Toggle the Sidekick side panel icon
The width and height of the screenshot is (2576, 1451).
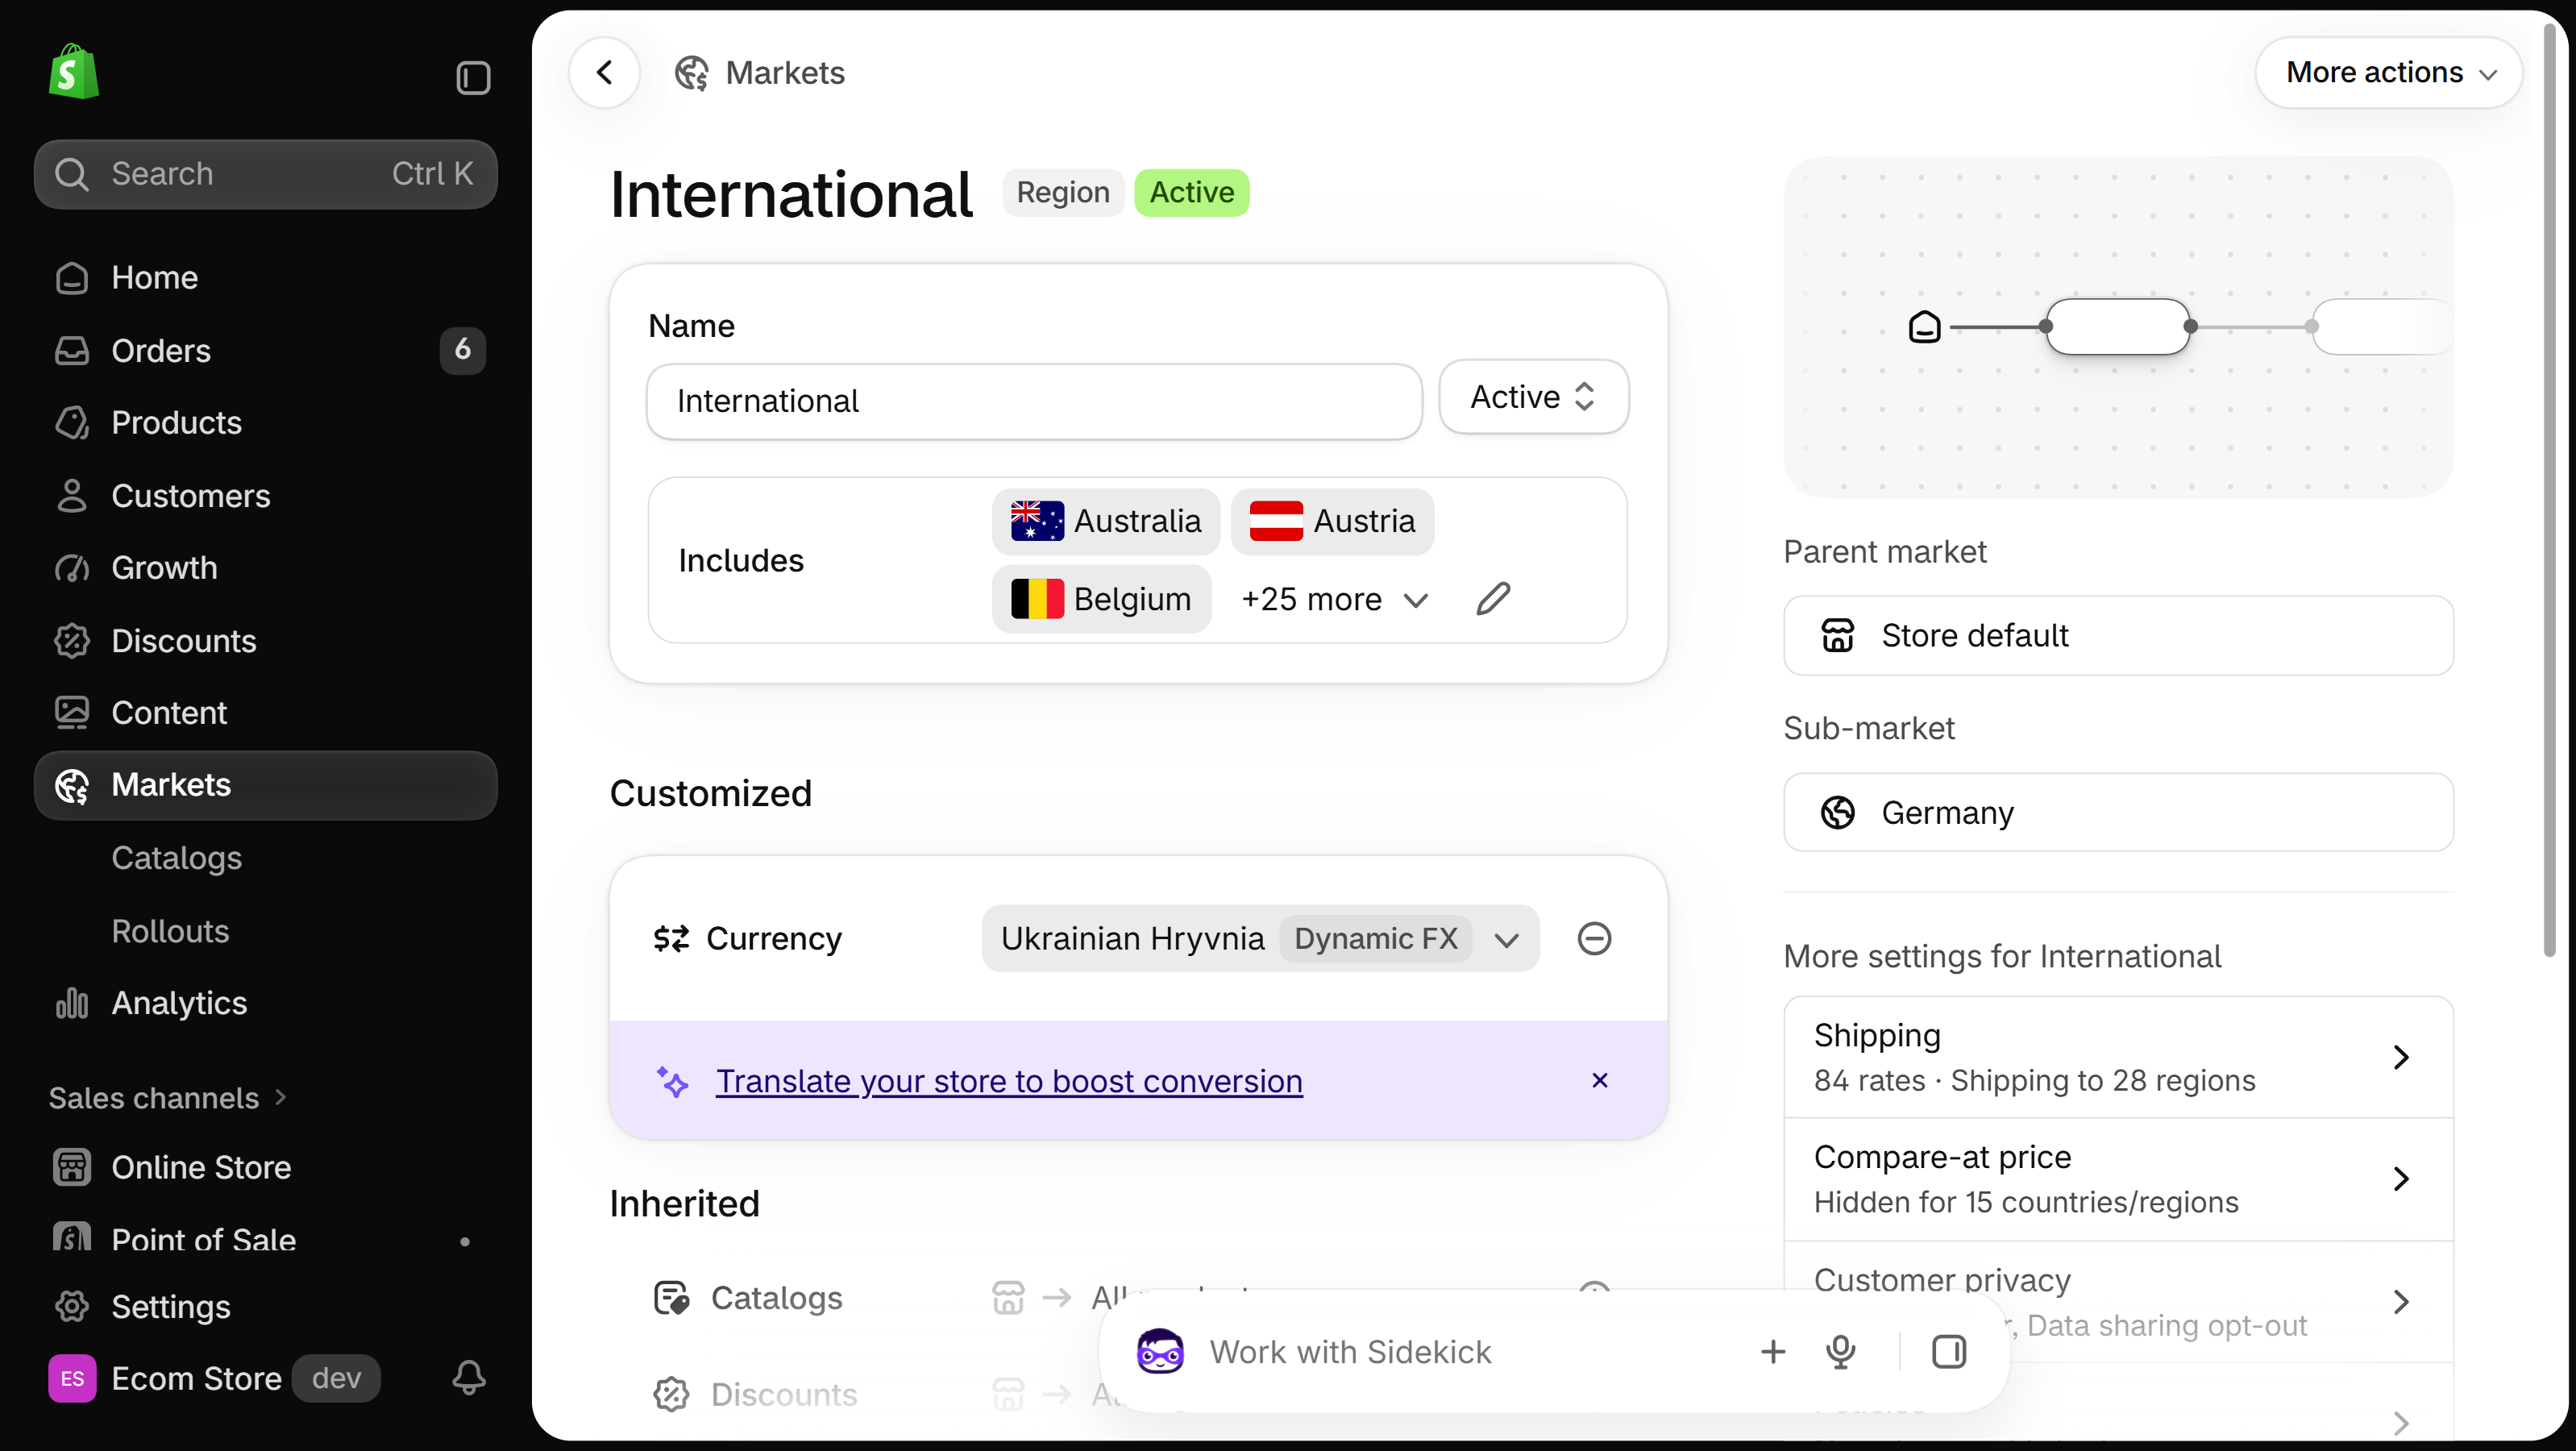click(1949, 1352)
